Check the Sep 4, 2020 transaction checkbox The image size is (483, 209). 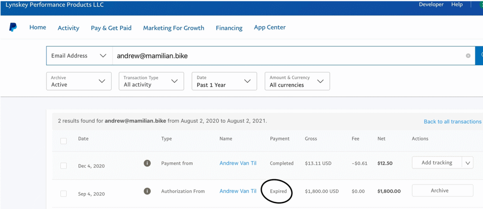(63, 194)
